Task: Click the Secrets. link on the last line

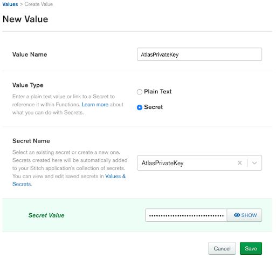Action: tap(22, 184)
